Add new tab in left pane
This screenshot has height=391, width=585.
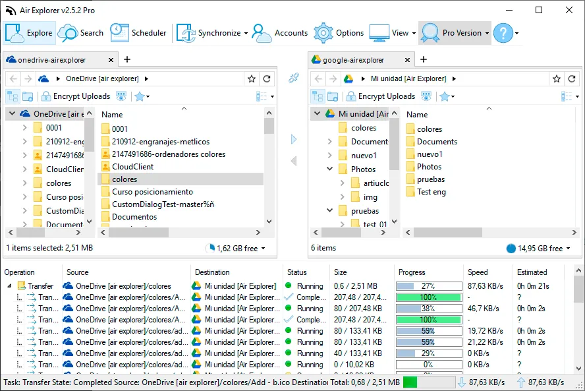click(127, 59)
